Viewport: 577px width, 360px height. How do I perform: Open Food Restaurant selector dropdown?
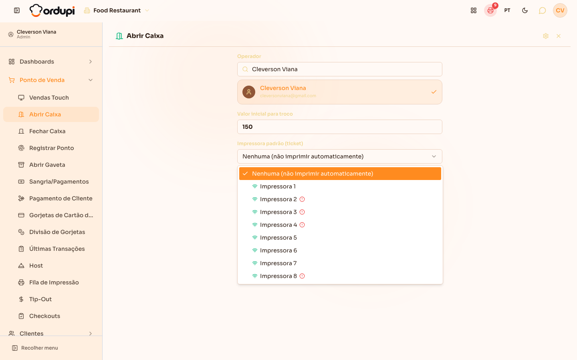117,10
